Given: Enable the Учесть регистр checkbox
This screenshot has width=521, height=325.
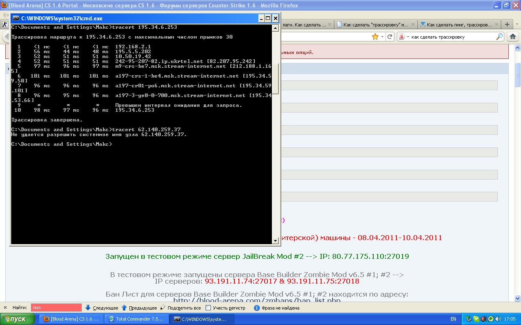Looking at the screenshot, I should coord(208,308).
